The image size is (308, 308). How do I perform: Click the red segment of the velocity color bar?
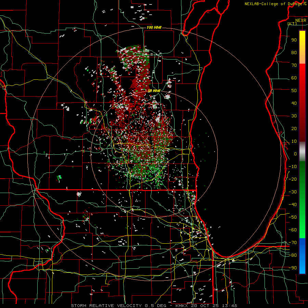(302, 103)
